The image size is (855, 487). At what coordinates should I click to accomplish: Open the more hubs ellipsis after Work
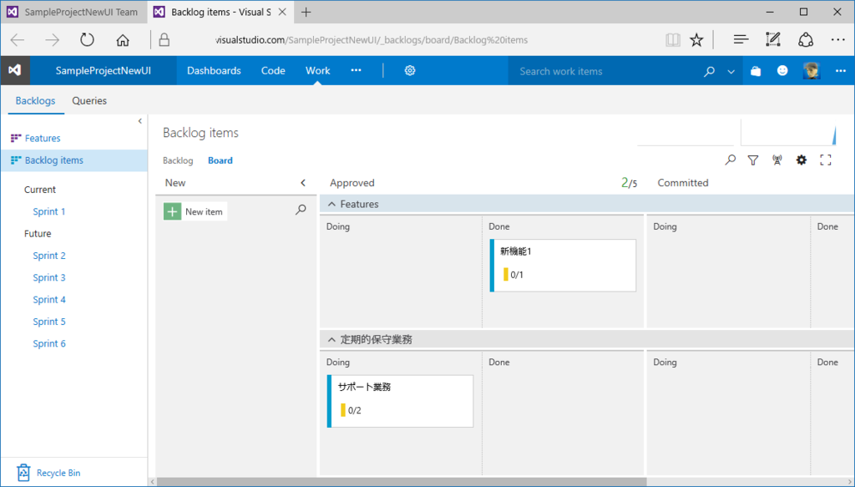356,70
